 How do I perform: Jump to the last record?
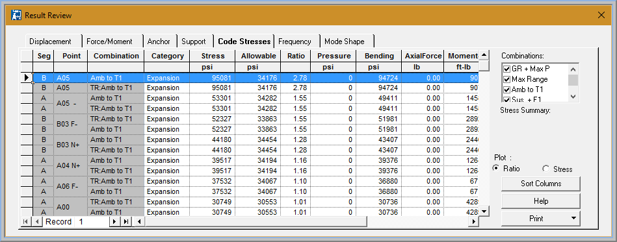pos(126,222)
